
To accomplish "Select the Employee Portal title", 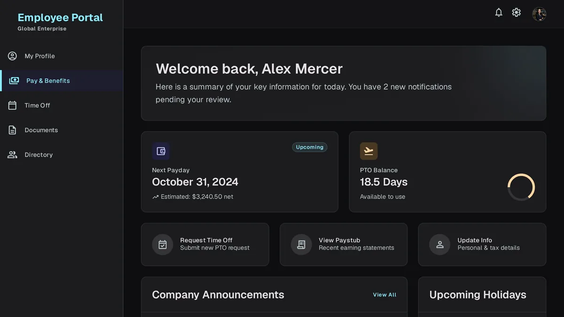I will [x=60, y=17].
